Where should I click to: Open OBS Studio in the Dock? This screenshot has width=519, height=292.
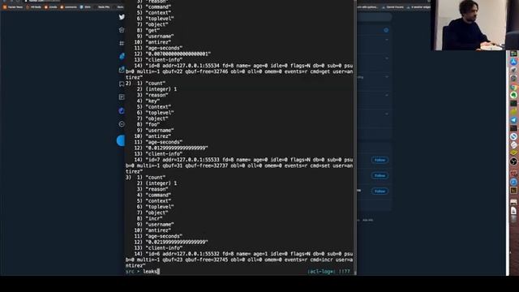[513, 161]
